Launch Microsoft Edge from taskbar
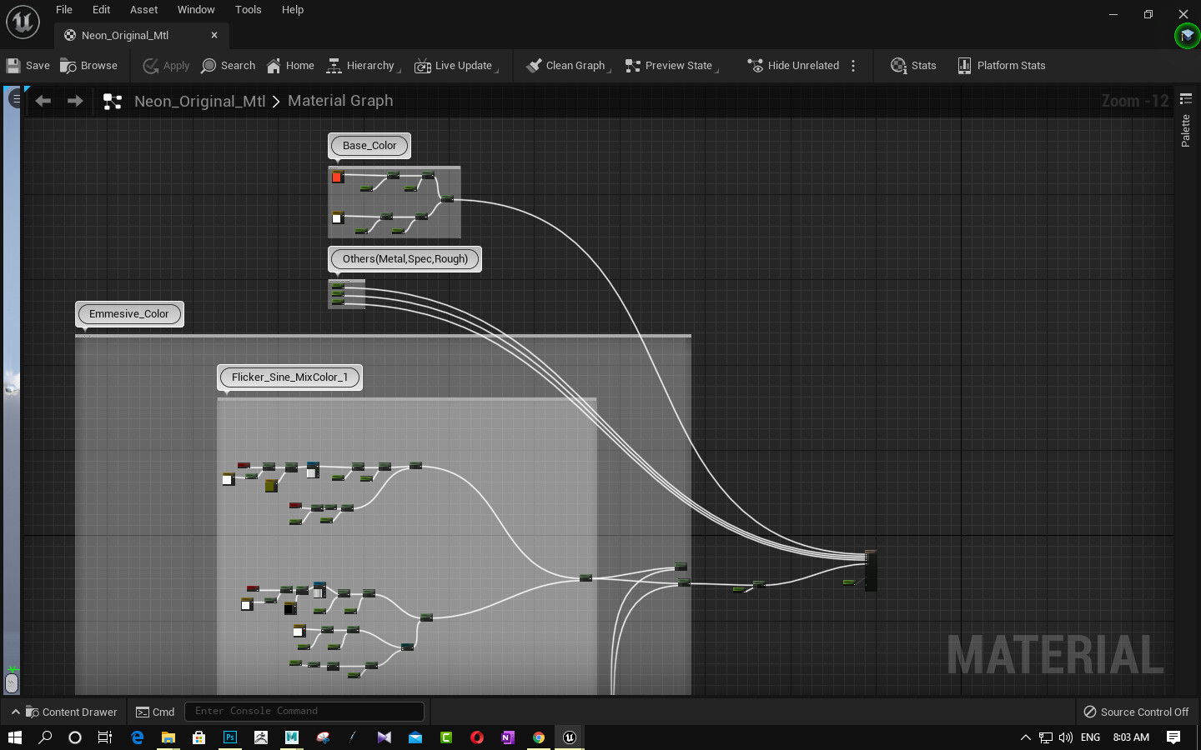This screenshot has height=750, width=1201. click(138, 737)
